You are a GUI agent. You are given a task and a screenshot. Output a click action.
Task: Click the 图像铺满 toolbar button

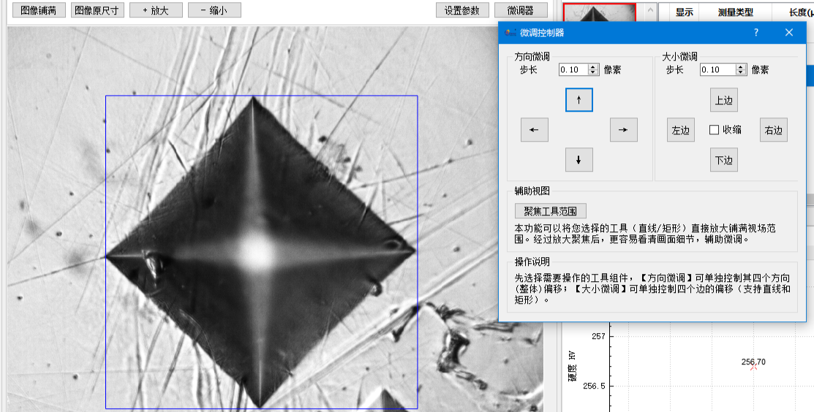point(39,10)
